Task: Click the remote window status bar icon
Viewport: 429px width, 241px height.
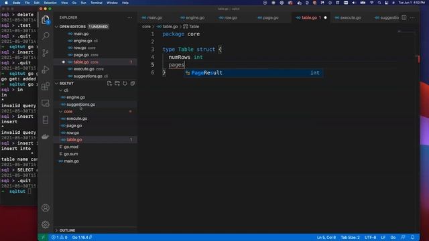Action: 43,238
